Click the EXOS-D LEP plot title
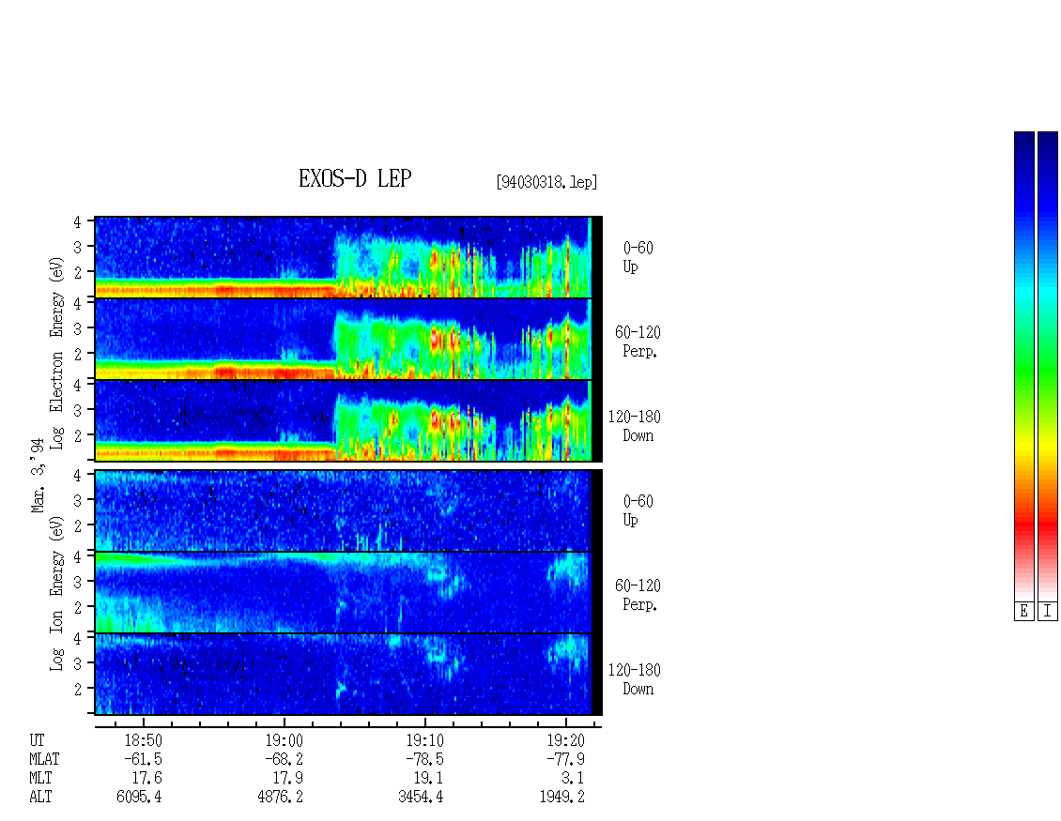The width and height of the screenshot is (1061, 821). click(x=355, y=178)
